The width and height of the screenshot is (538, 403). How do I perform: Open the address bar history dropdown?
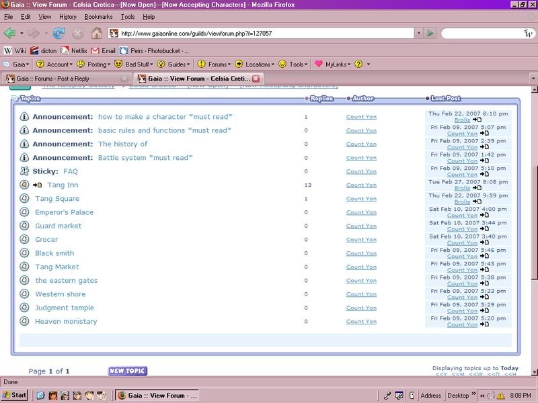click(418, 33)
